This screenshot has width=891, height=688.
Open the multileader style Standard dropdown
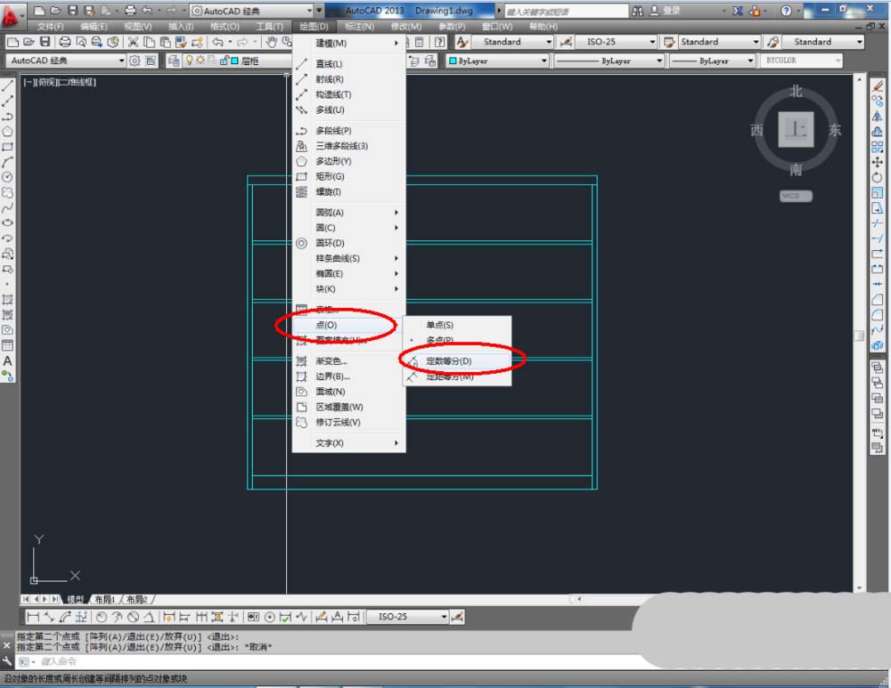pyautogui.click(x=822, y=42)
